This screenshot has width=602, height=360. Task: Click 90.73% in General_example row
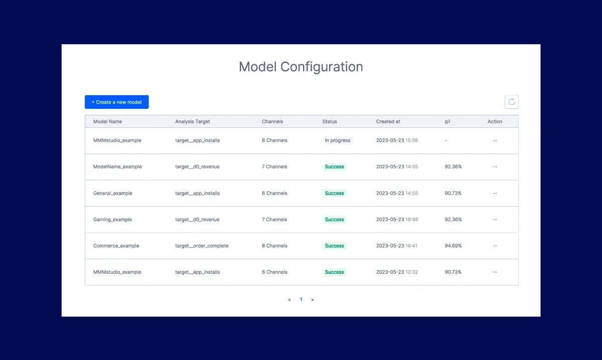tap(453, 193)
